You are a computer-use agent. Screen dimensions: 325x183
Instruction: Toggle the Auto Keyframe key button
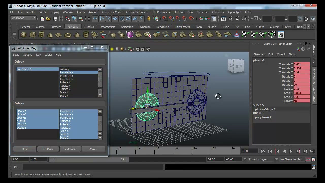[x=308, y=159]
